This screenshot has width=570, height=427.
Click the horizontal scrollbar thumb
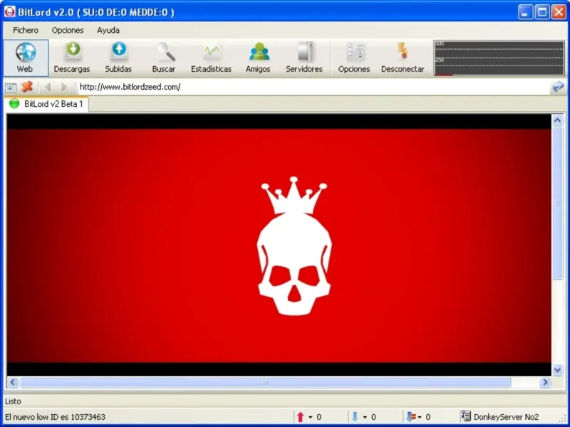(265, 382)
